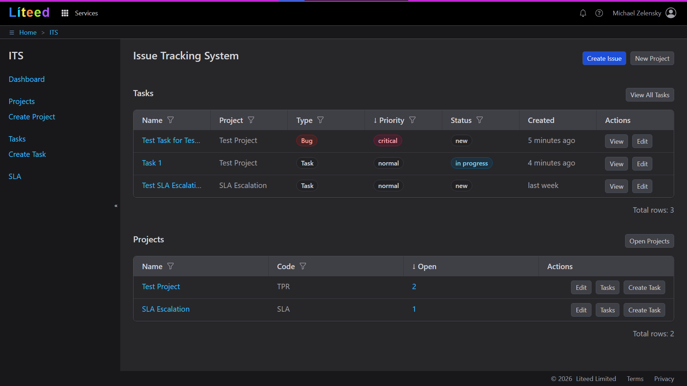The height and width of the screenshot is (386, 687).
Task: Open the Services grid icon
Action: pos(65,13)
